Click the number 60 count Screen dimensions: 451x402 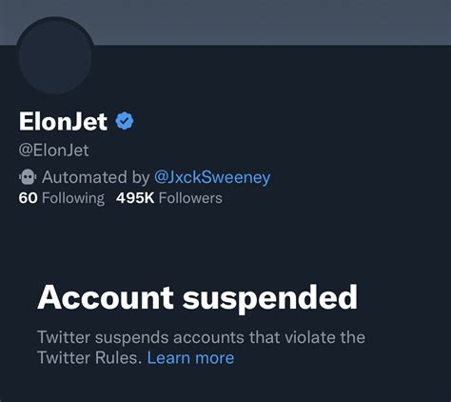click(29, 198)
